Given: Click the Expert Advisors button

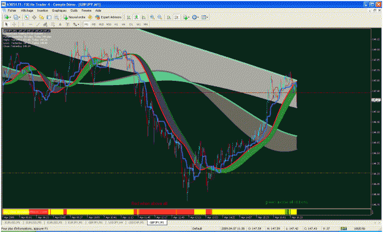Looking at the screenshot, I should (x=108, y=17).
